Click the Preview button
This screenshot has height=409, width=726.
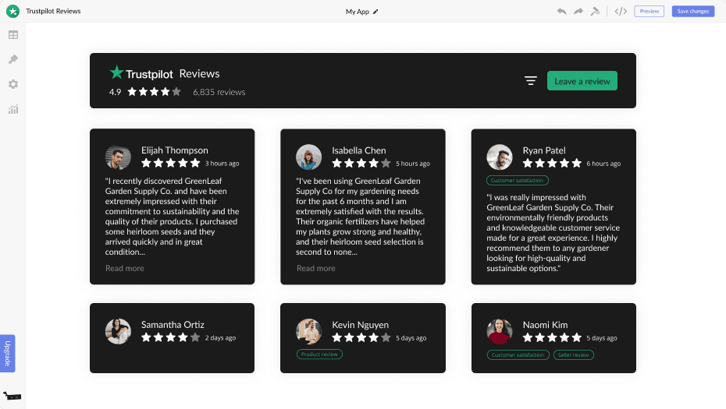(649, 11)
